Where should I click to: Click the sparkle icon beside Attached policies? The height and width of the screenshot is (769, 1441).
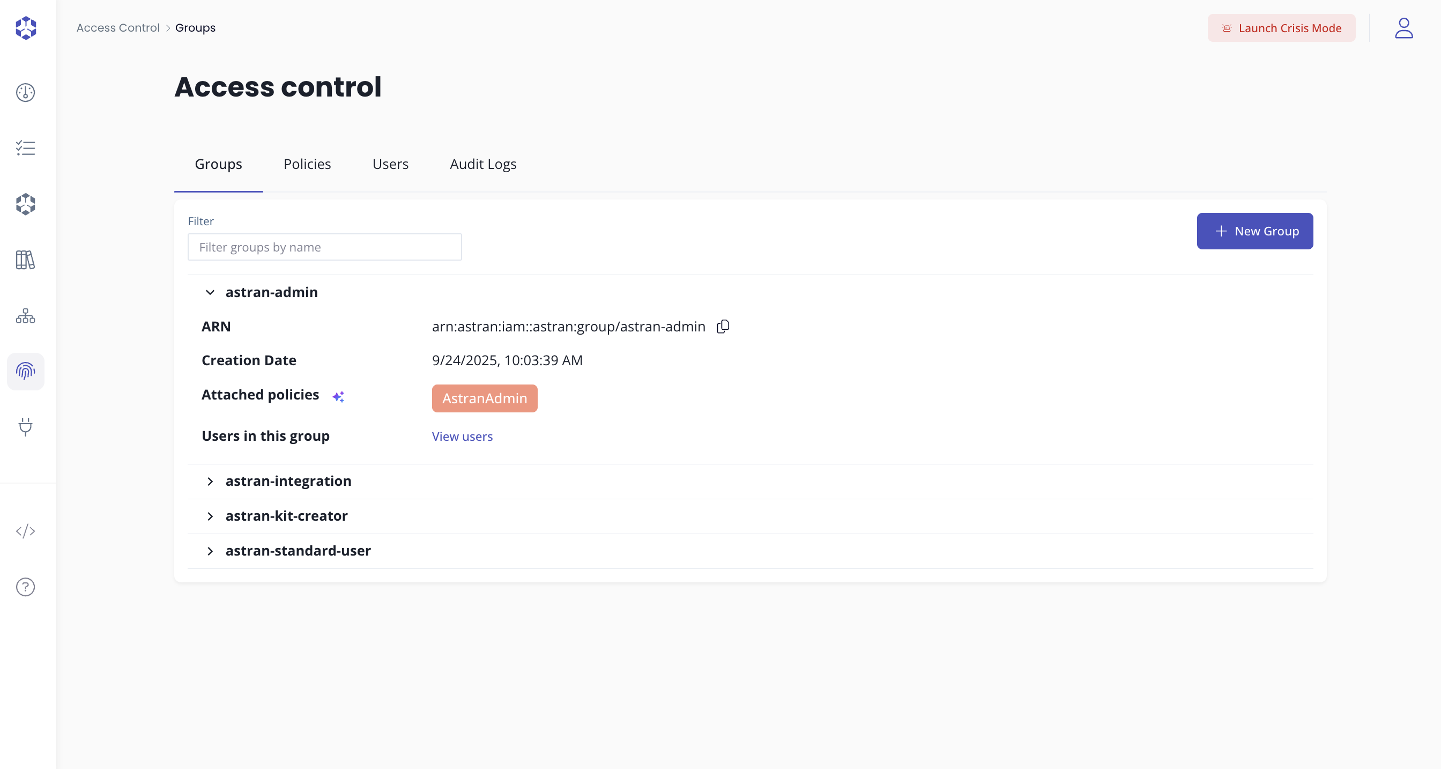click(338, 396)
